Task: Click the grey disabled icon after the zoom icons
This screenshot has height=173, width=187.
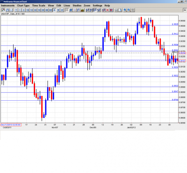Action: (133, 10)
